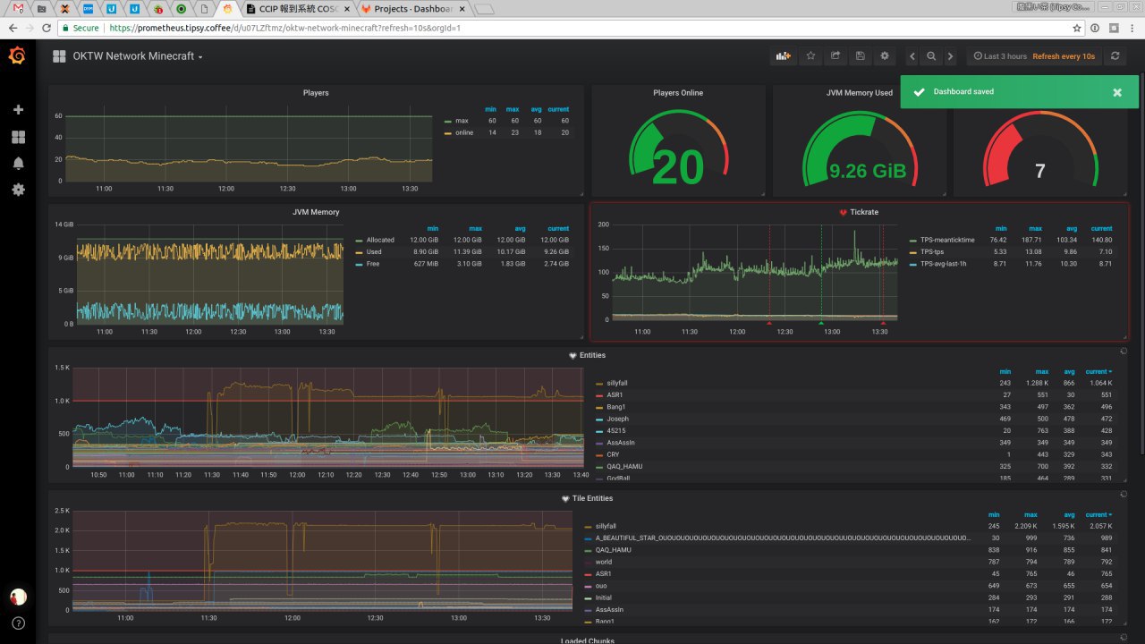
Task: Open the Players panel title menu
Action: [x=316, y=93]
